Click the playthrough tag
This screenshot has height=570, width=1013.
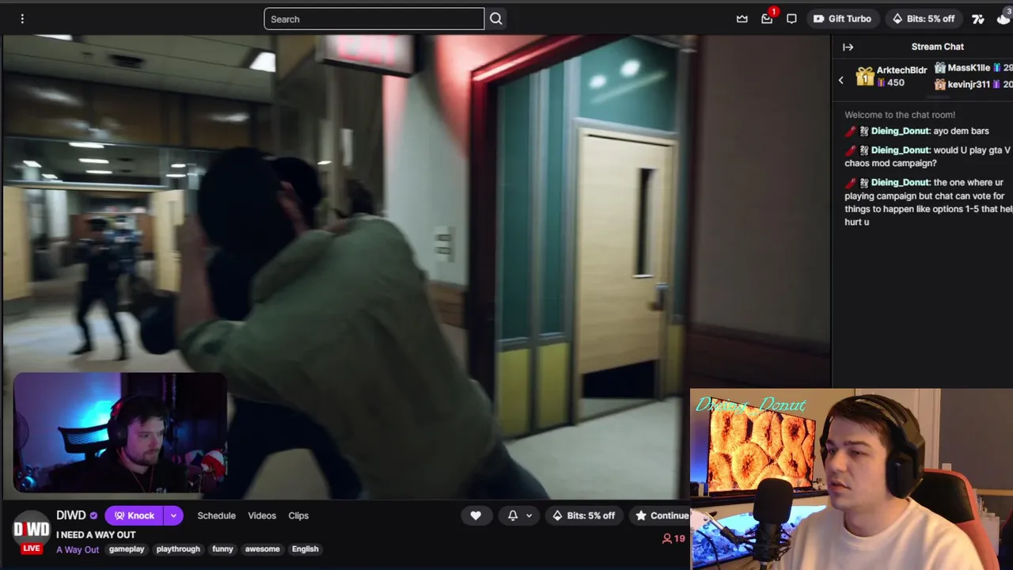tap(178, 549)
